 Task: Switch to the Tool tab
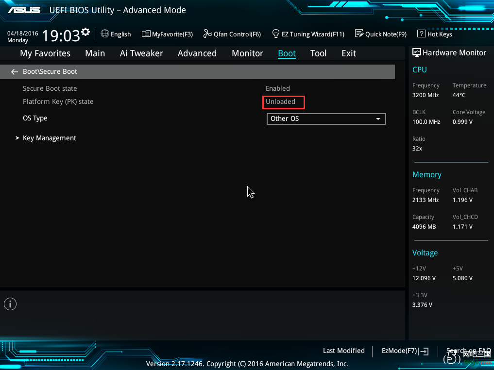point(318,53)
